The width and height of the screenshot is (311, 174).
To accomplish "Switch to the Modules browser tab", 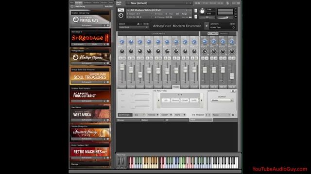I will (x=104, y=2).
